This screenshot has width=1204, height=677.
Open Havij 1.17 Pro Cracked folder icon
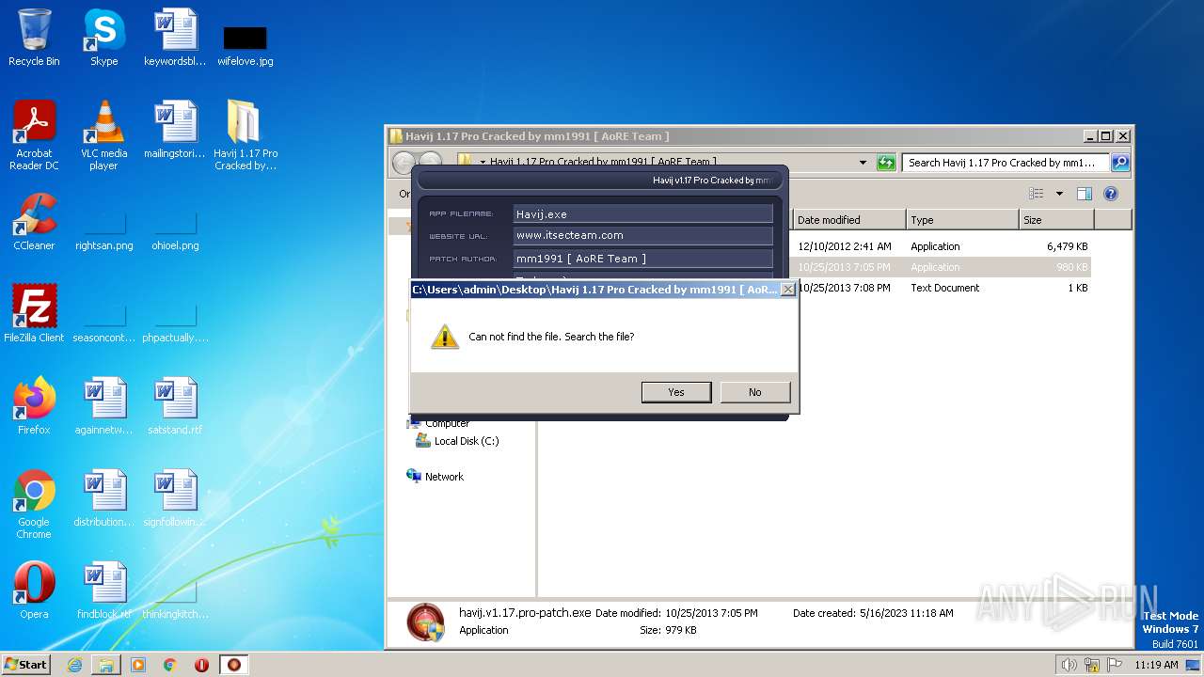[245, 134]
